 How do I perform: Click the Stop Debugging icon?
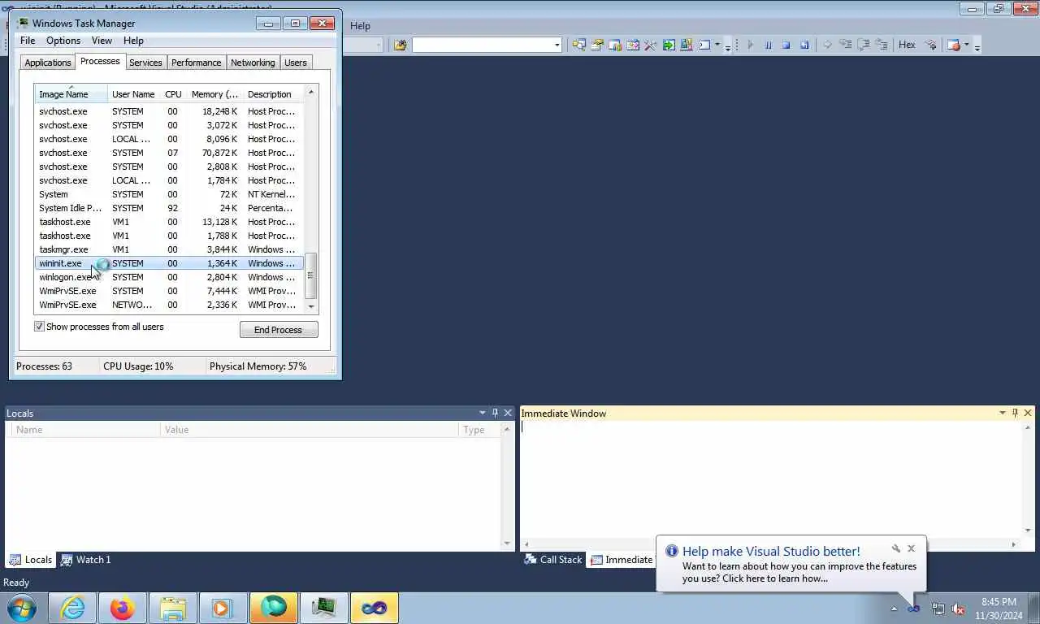(x=786, y=45)
